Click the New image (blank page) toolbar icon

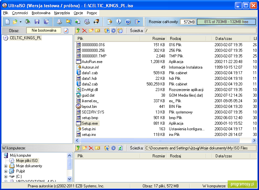[x=7, y=22]
